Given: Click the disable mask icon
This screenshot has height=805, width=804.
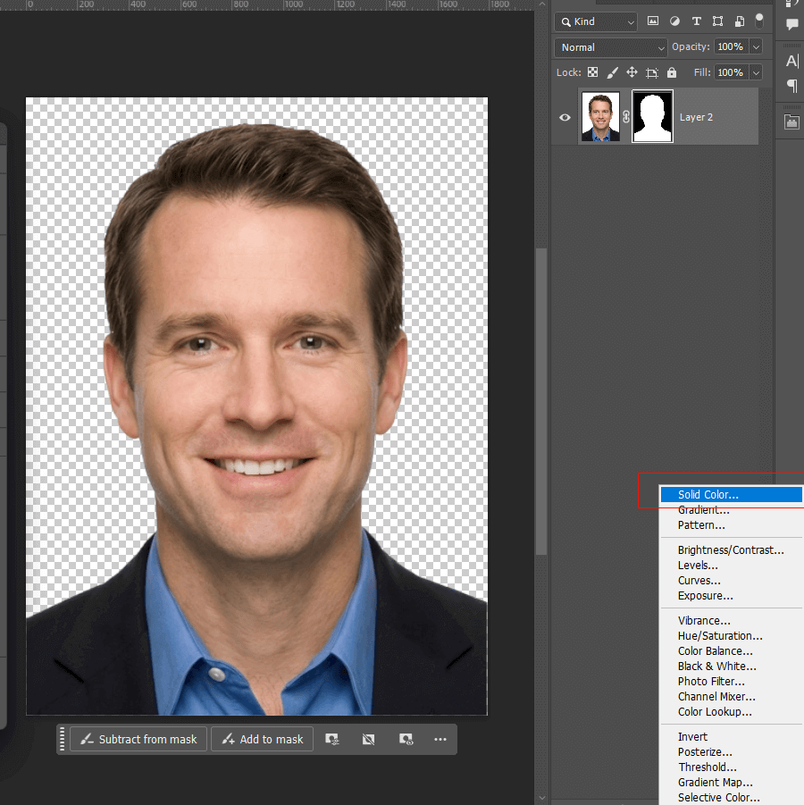Looking at the screenshot, I should [x=368, y=740].
